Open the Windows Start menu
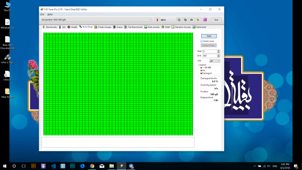This screenshot has height=170, width=302. coord(5,166)
